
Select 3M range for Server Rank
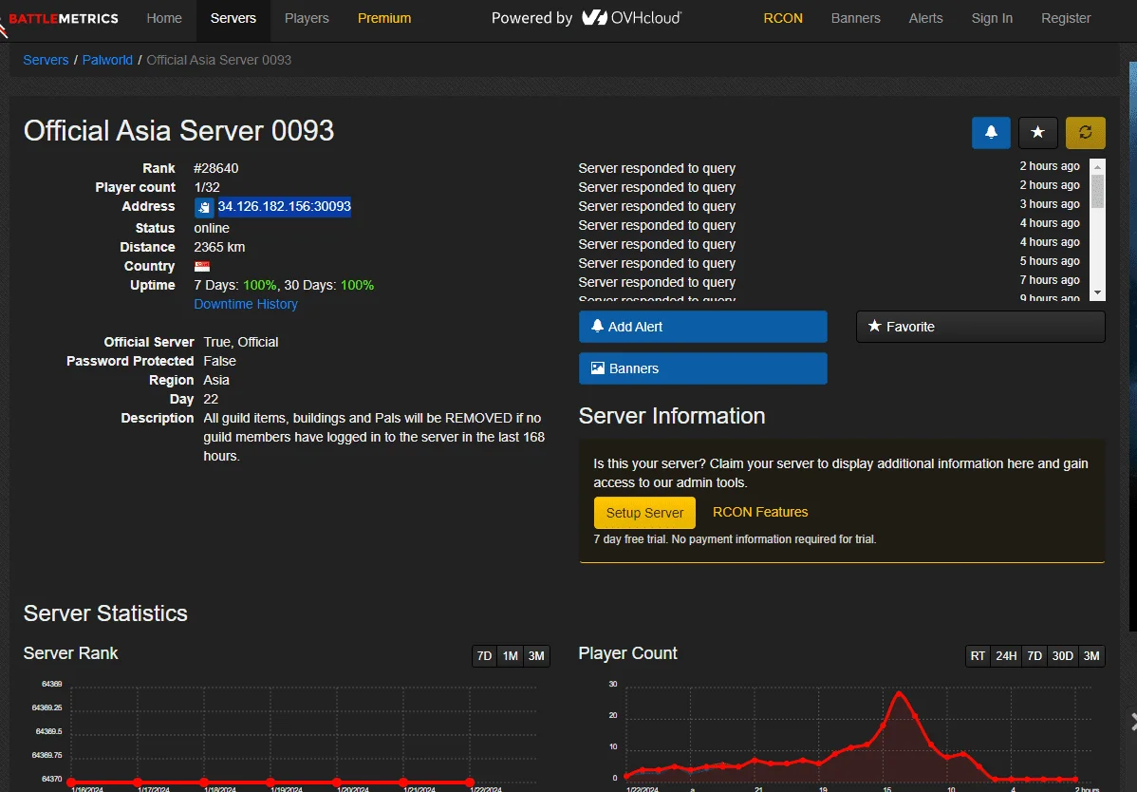click(x=536, y=655)
